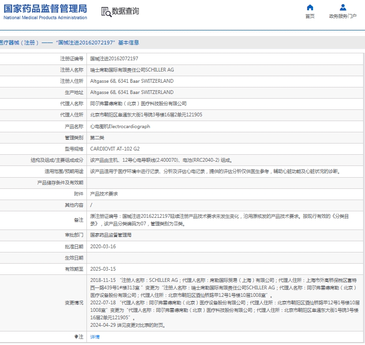Viewport: 365px width, 345px height.
Task: Click the 医疗器械（注册）基本信息 breadcrumb header
Action: 69,43
